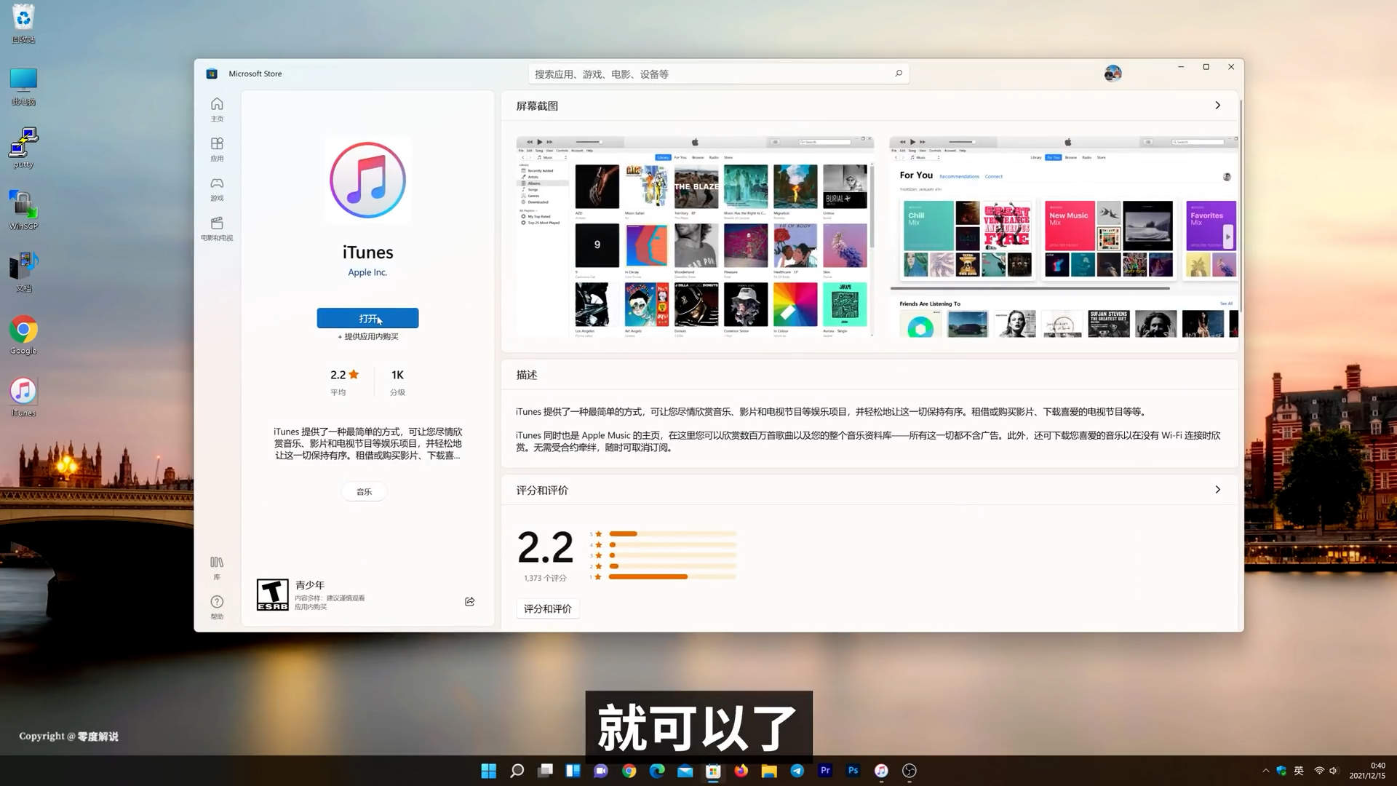Click the 评分和评价 review button
The width and height of the screenshot is (1397, 786).
pyautogui.click(x=547, y=608)
